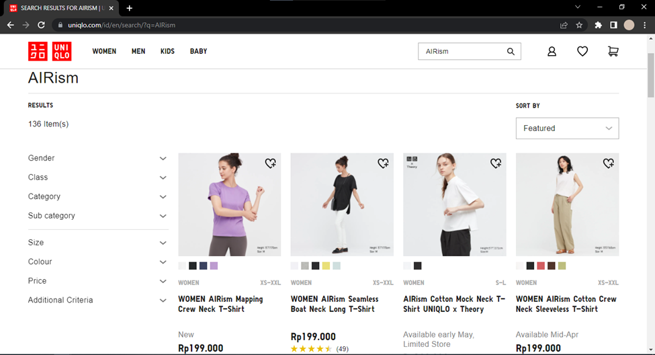View site information lock icon
The width and height of the screenshot is (655, 355).
60,25
